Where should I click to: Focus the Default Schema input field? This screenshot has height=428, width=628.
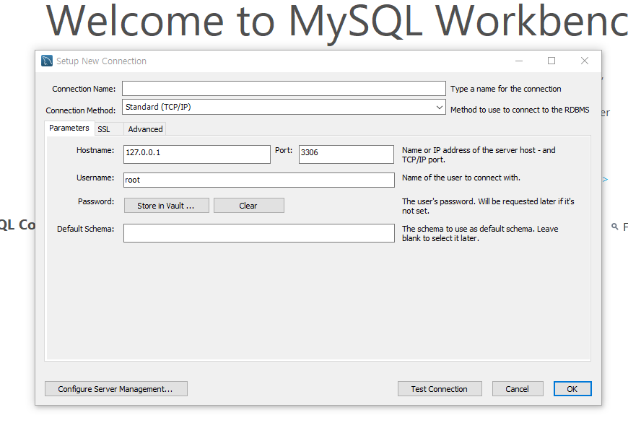[x=258, y=233]
